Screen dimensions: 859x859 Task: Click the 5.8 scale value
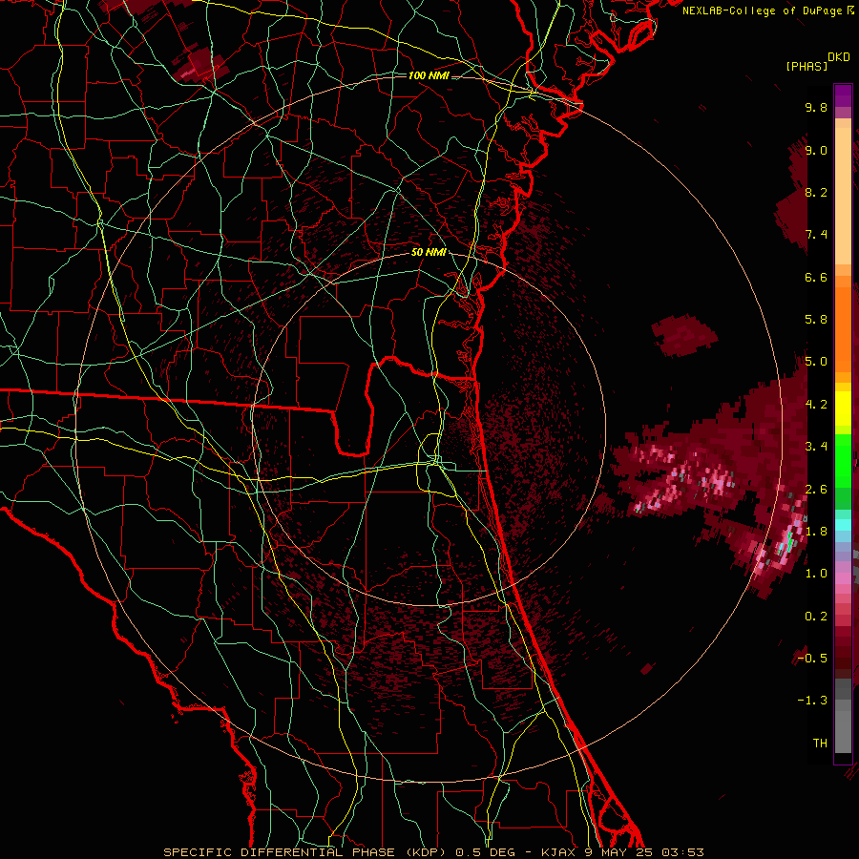816,320
